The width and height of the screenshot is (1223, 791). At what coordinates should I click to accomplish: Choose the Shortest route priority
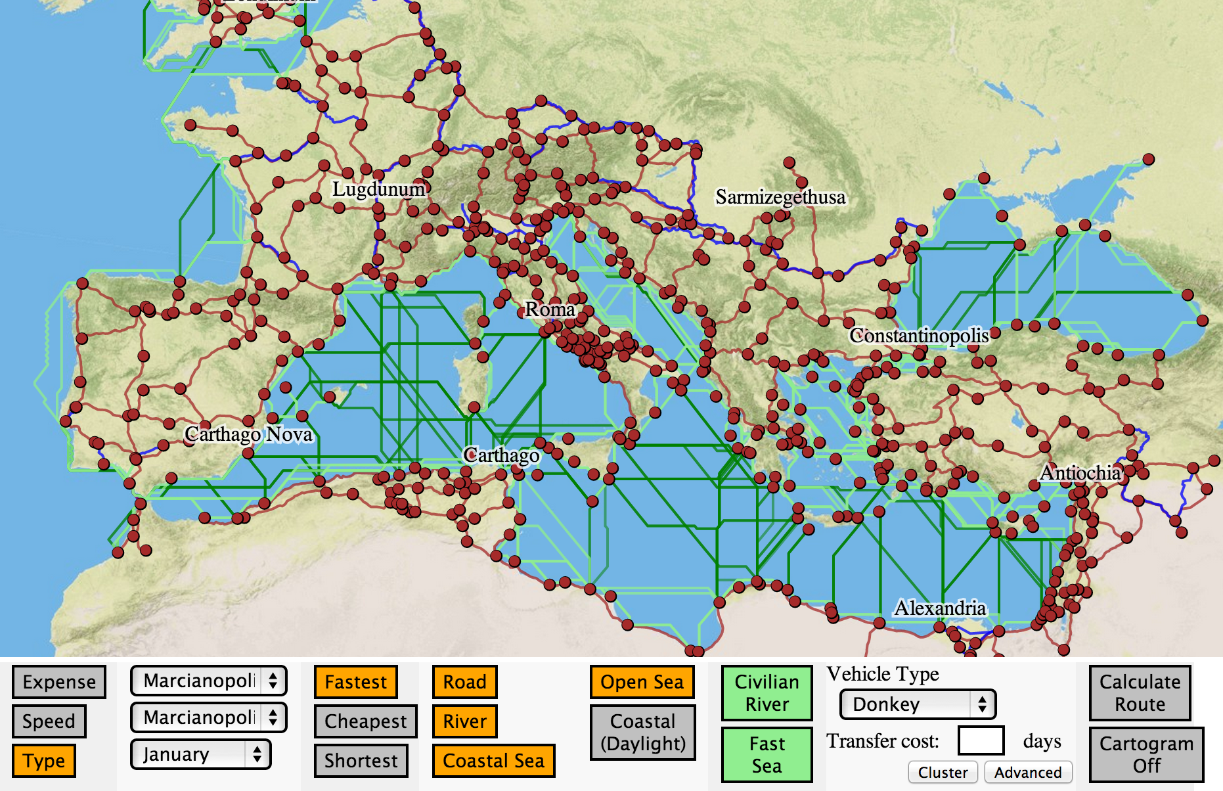coord(361,761)
